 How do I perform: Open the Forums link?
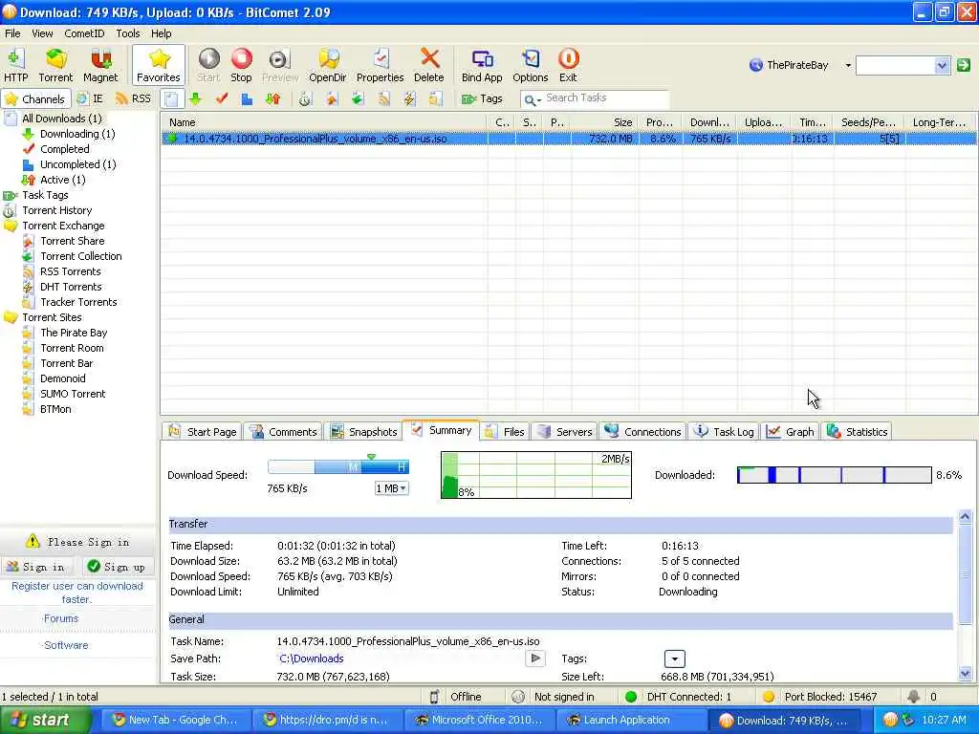click(x=60, y=618)
